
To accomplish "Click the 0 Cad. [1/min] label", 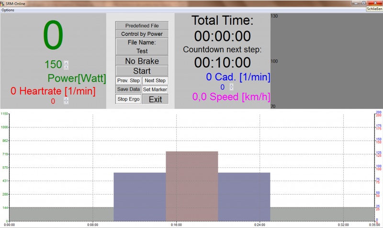I will [x=238, y=77].
